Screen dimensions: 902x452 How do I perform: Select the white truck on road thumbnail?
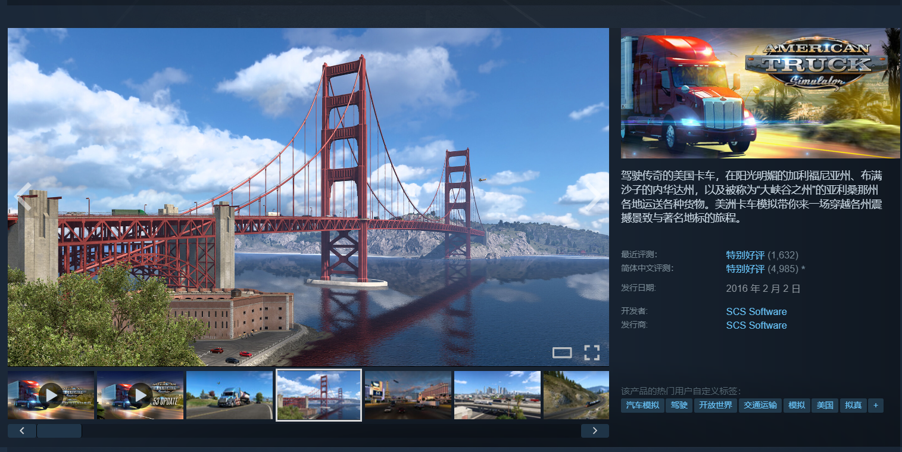click(x=229, y=395)
